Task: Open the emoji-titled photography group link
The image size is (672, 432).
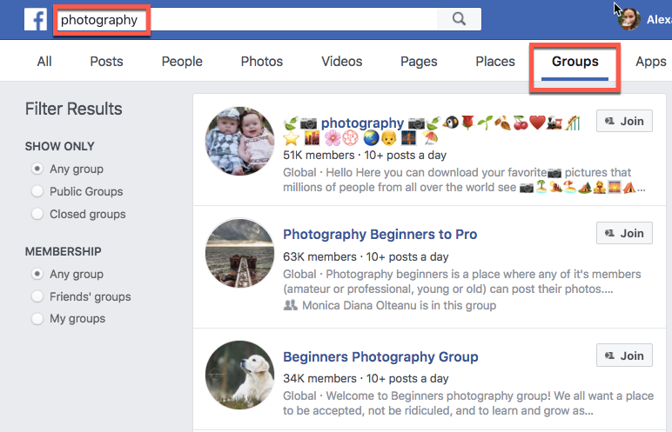Action: 362,123
